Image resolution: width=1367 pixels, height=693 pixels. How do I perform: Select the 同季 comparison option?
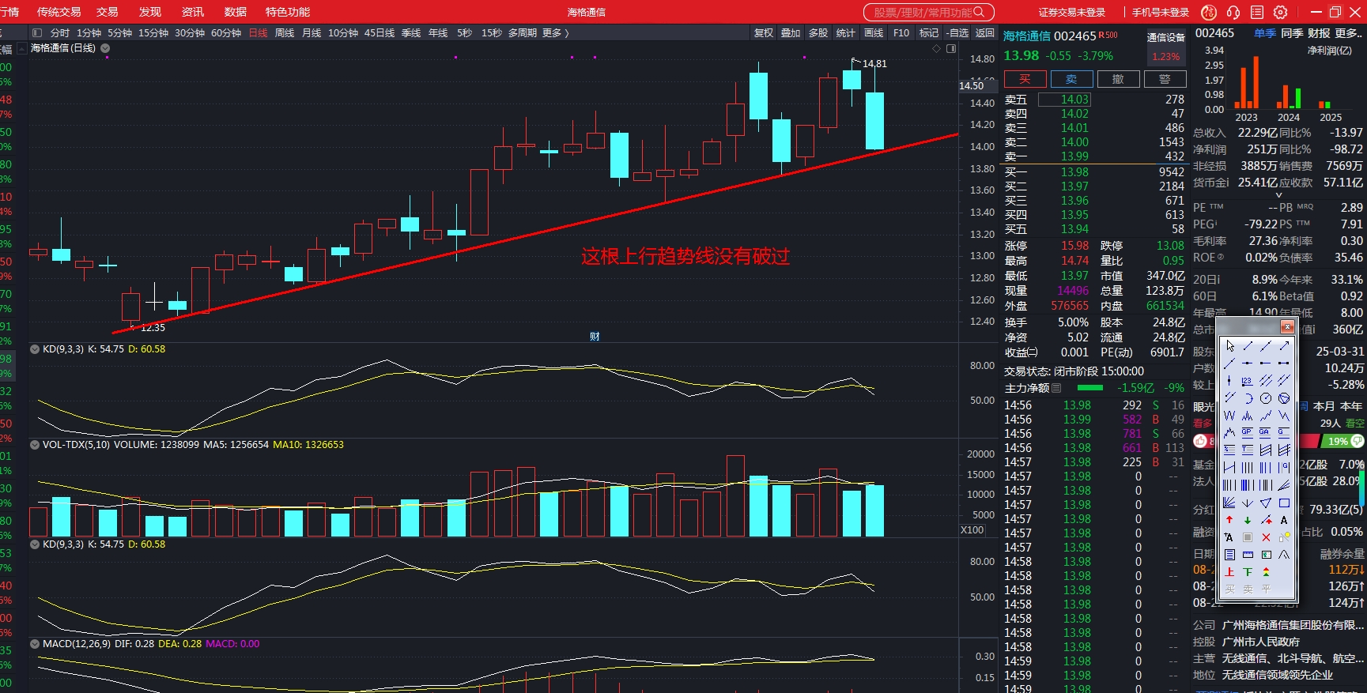tap(1292, 32)
